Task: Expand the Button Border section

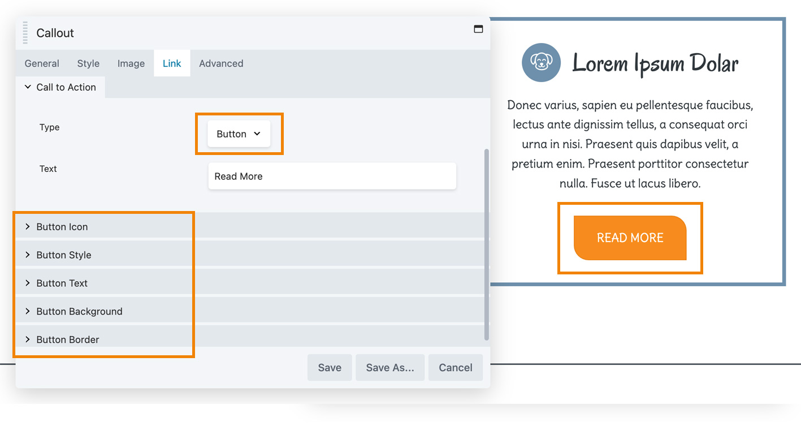Action: tap(249, 338)
